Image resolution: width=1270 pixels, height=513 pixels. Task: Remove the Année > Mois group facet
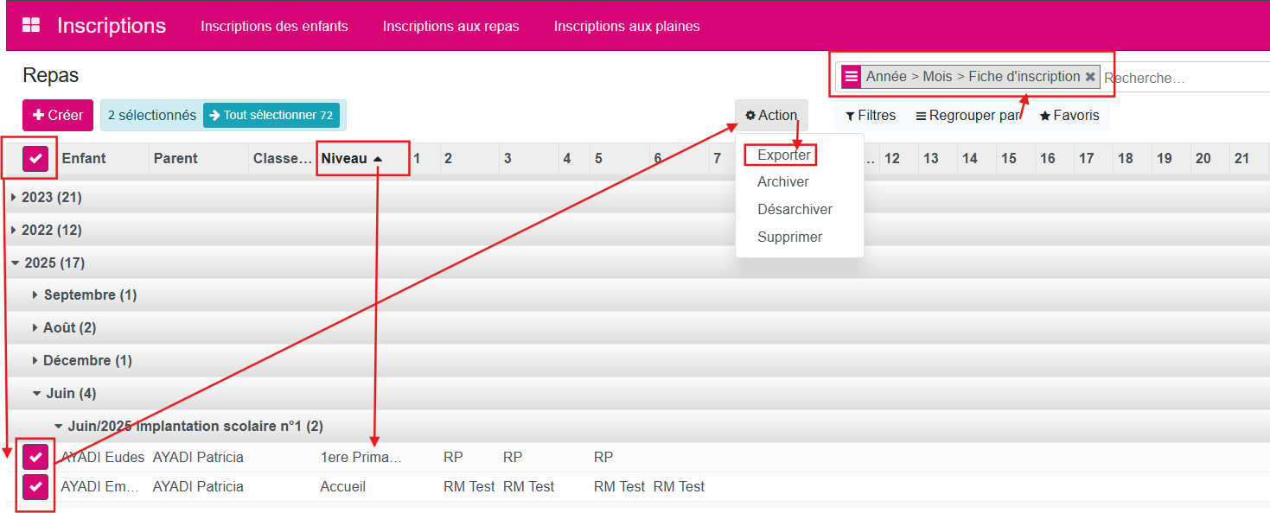1090,77
